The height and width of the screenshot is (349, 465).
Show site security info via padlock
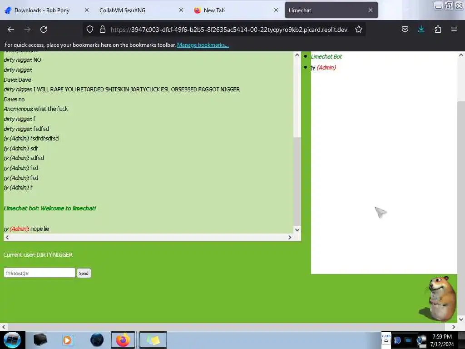(103, 30)
